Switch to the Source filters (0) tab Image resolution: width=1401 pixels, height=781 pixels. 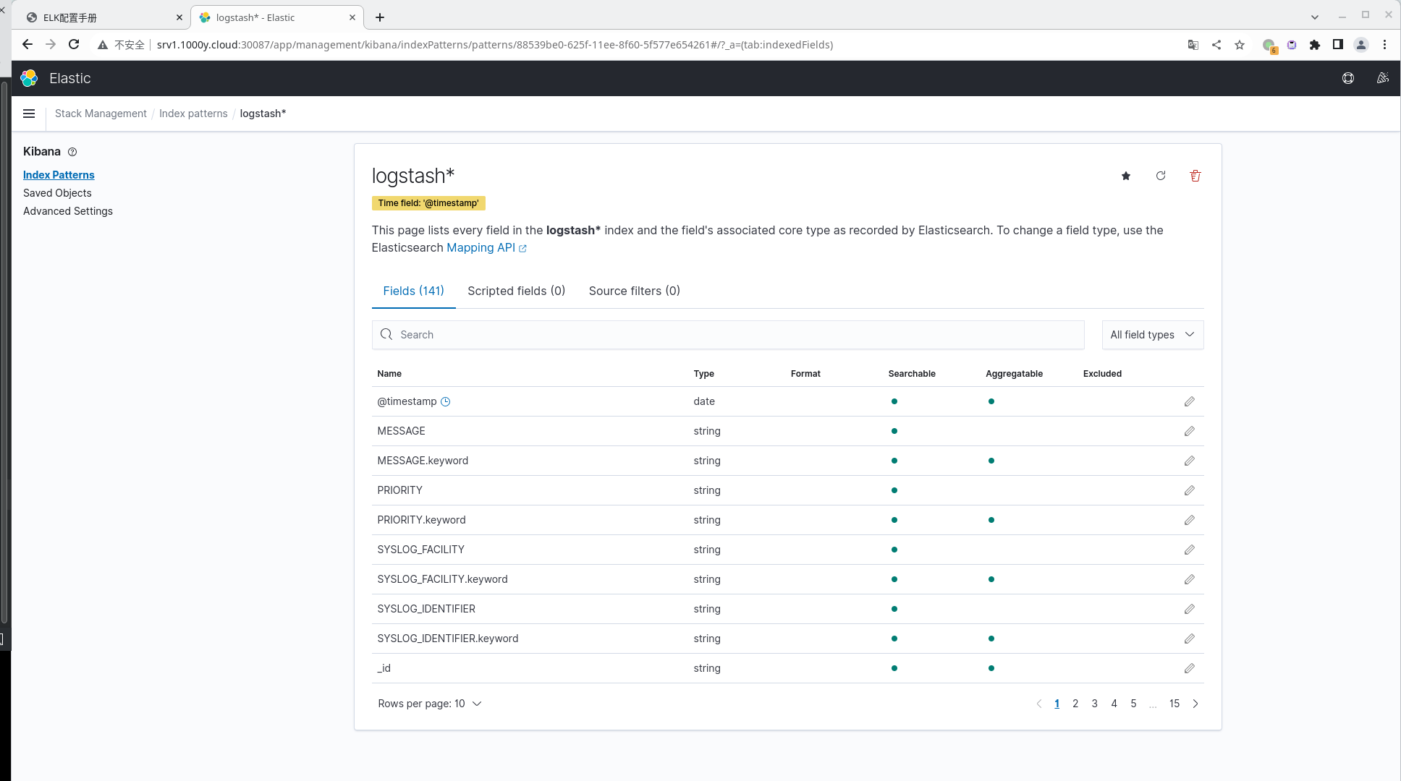[634, 291]
